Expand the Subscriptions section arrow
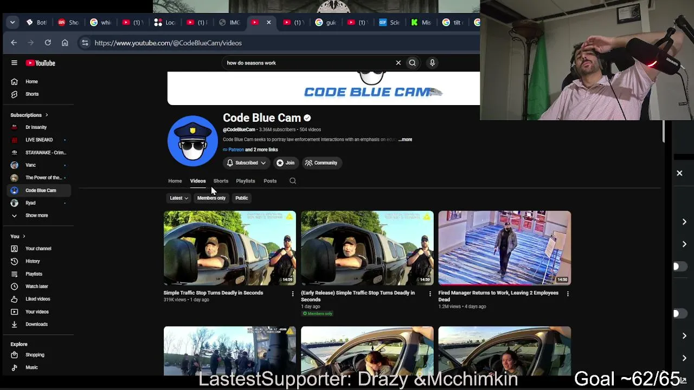The width and height of the screenshot is (694, 390). pyautogui.click(x=47, y=115)
